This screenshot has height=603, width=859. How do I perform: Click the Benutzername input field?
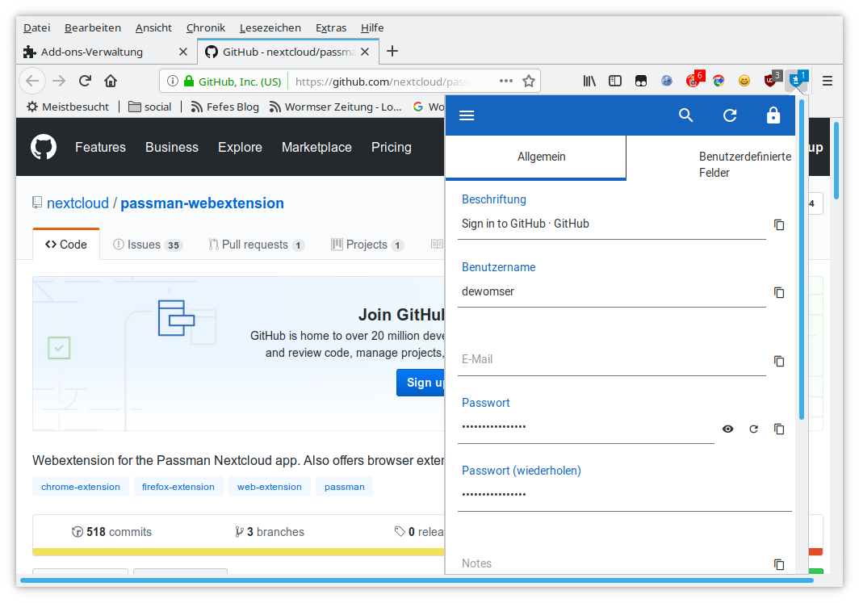611,292
